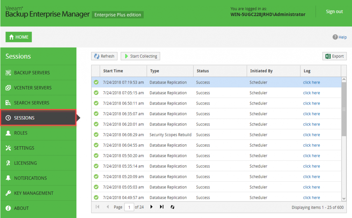
Task: Export sessions using the Excel icon
Action: 334,56
